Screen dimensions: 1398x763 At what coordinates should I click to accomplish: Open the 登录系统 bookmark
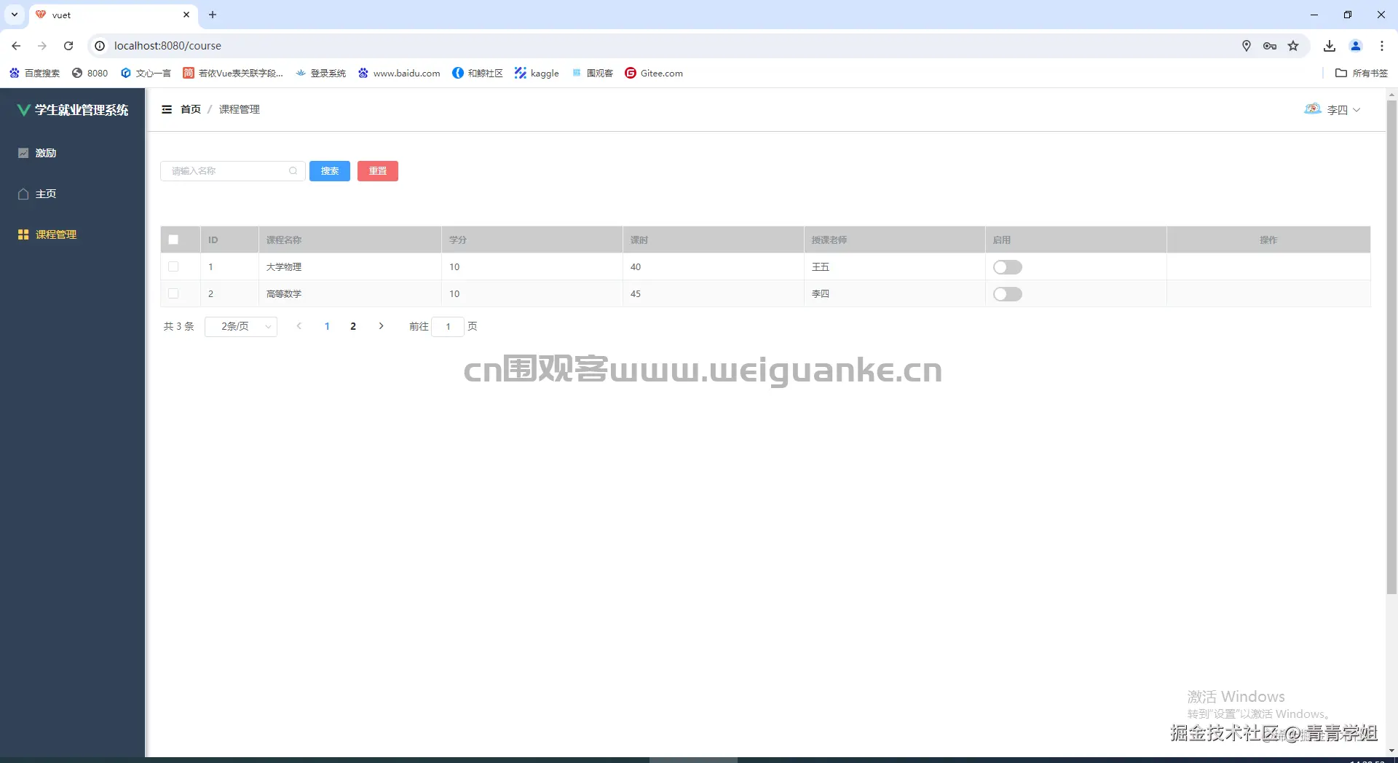pyautogui.click(x=320, y=73)
